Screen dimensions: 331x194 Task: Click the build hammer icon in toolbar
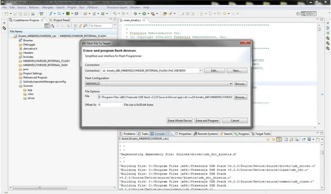pyautogui.click(x=114, y=13)
